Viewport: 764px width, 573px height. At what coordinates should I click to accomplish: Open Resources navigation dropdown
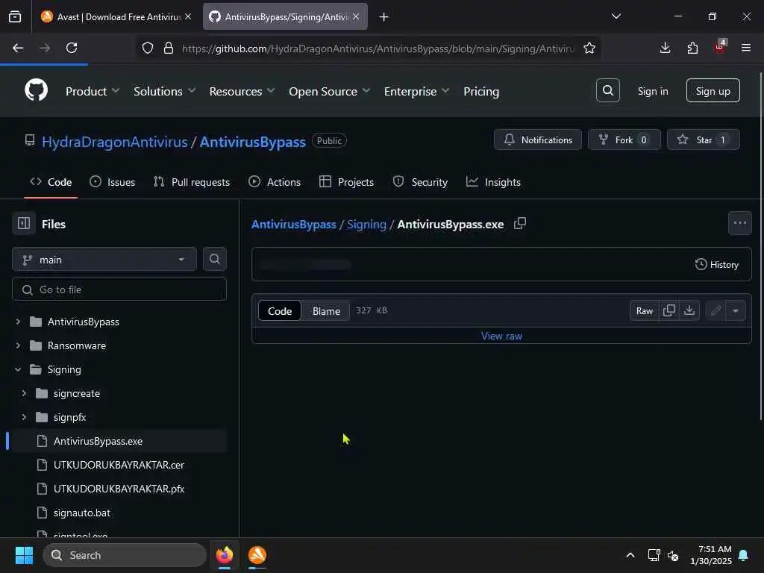(242, 91)
